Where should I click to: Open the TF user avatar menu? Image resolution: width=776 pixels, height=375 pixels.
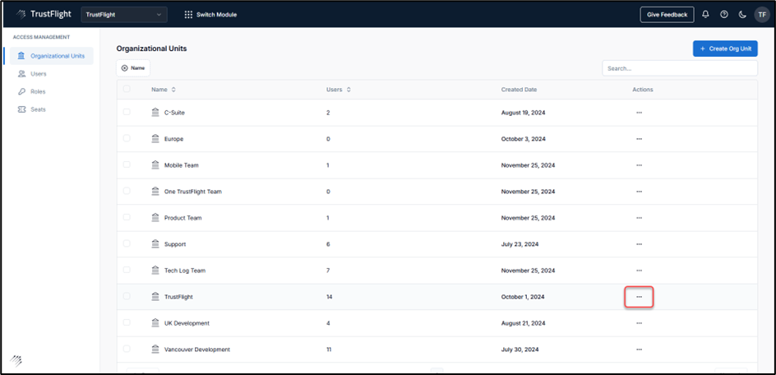coord(762,14)
